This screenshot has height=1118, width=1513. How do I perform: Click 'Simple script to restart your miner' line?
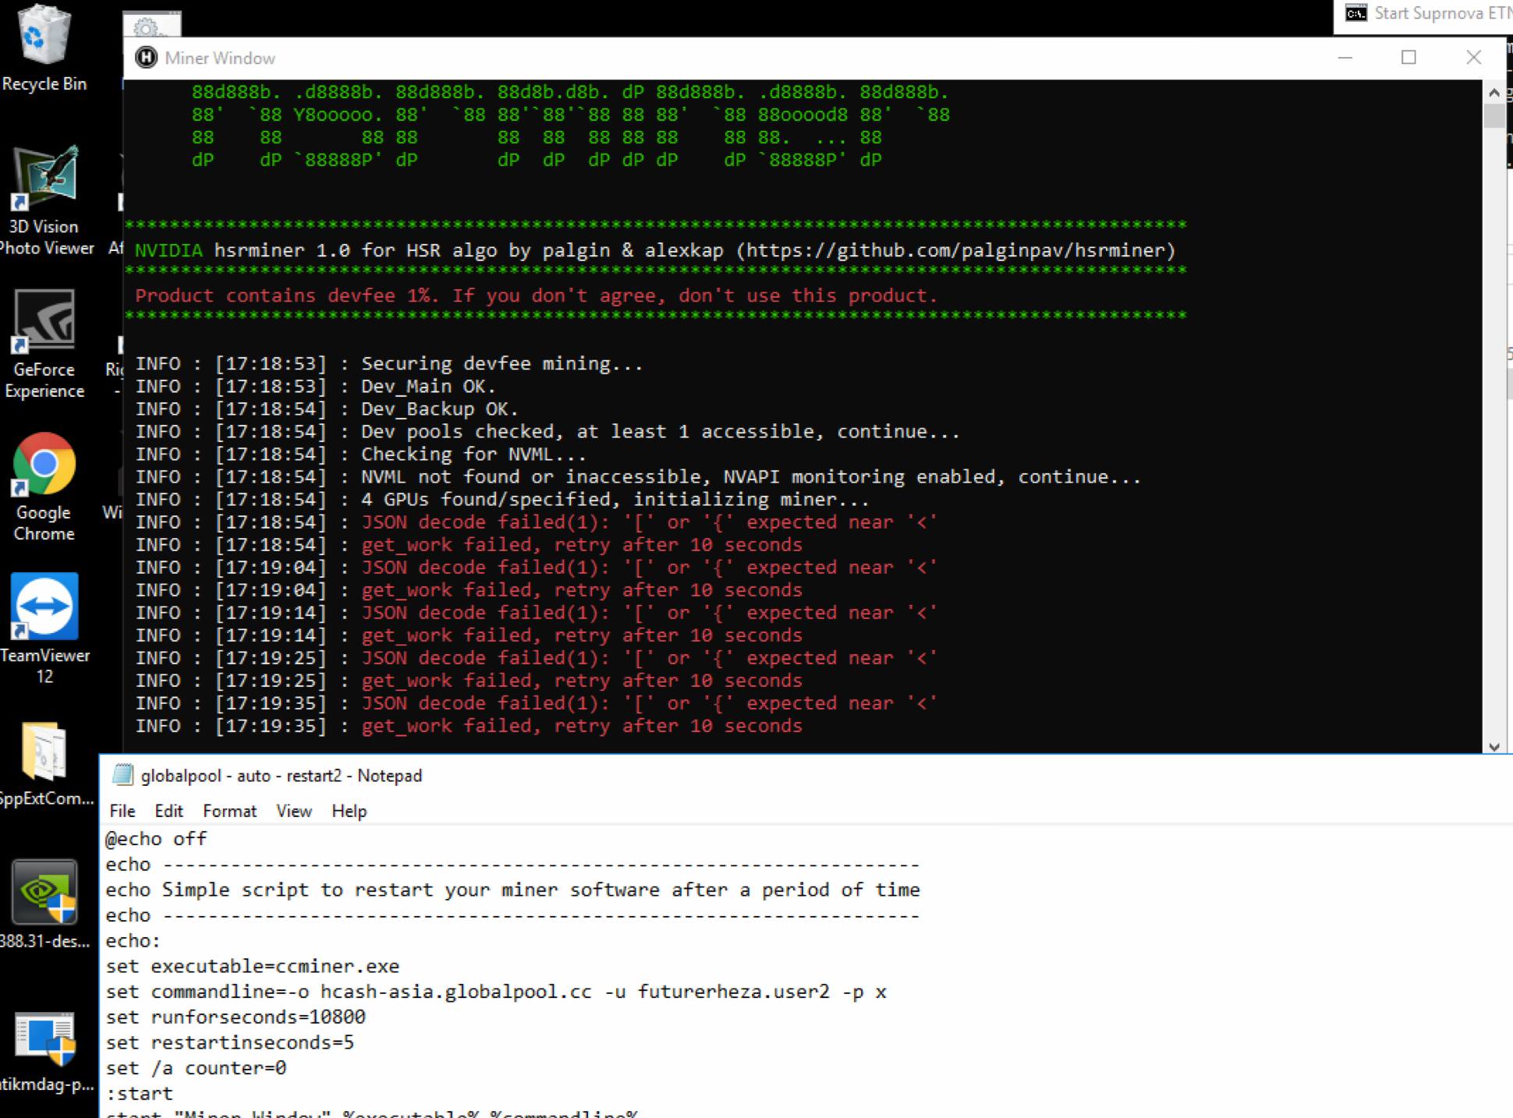[x=512, y=890]
